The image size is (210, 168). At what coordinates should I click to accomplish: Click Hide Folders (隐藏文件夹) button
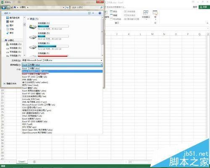pyautogui.click(x=10, y=84)
